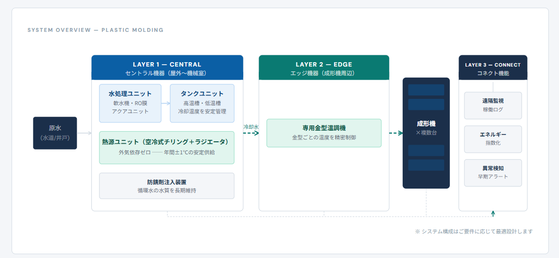Select the 専用金型温調機 card
This screenshot has height=258, width=559.
pos(324,133)
